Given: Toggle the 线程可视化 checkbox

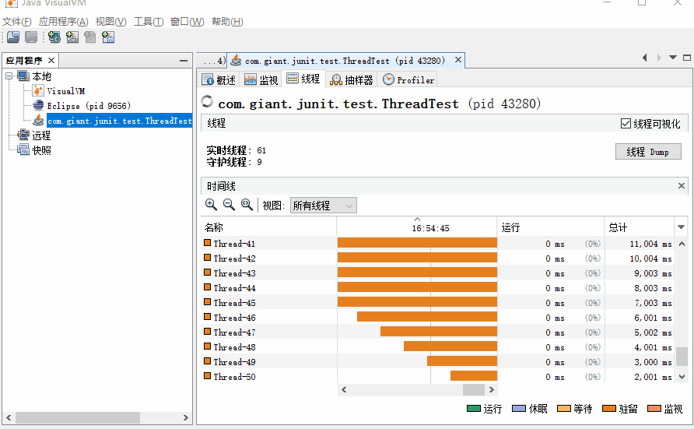Looking at the screenshot, I should pos(626,124).
